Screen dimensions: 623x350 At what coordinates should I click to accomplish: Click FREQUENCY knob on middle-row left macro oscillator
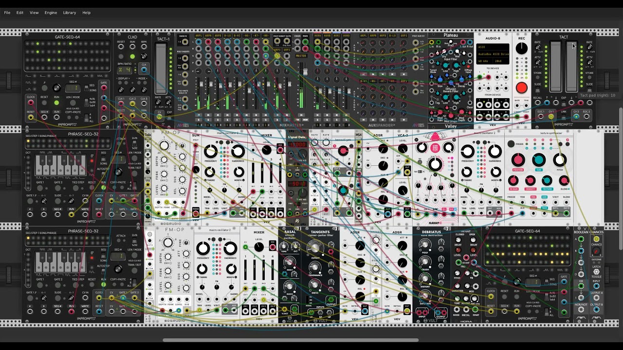pos(211,151)
